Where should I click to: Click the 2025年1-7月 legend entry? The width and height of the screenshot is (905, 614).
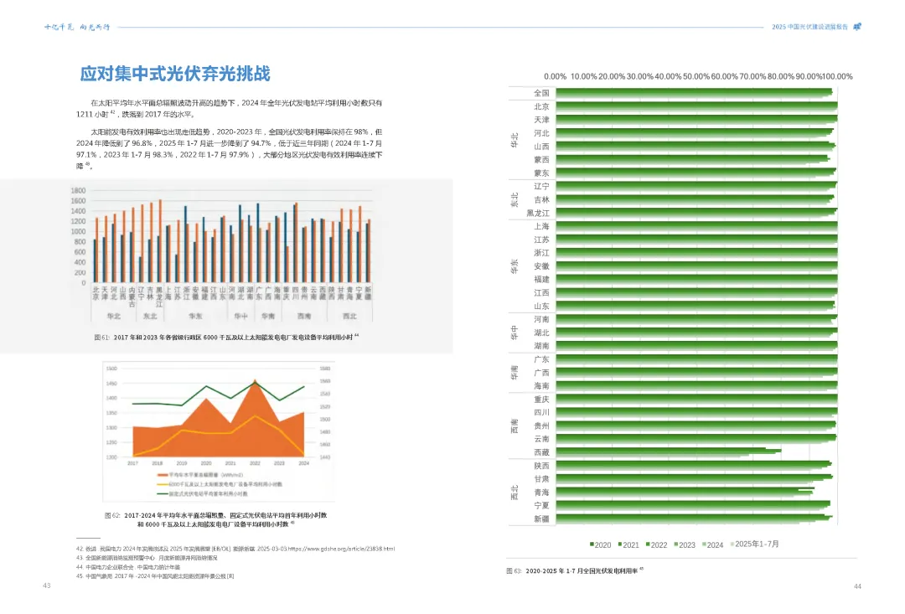pos(755,544)
